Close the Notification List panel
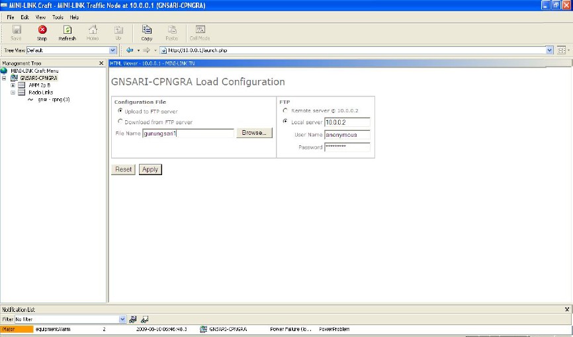This screenshot has height=337, width=573. pos(567,309)
